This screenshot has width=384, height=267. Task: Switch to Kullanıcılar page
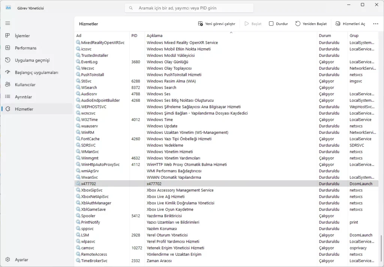click(25, 85)
